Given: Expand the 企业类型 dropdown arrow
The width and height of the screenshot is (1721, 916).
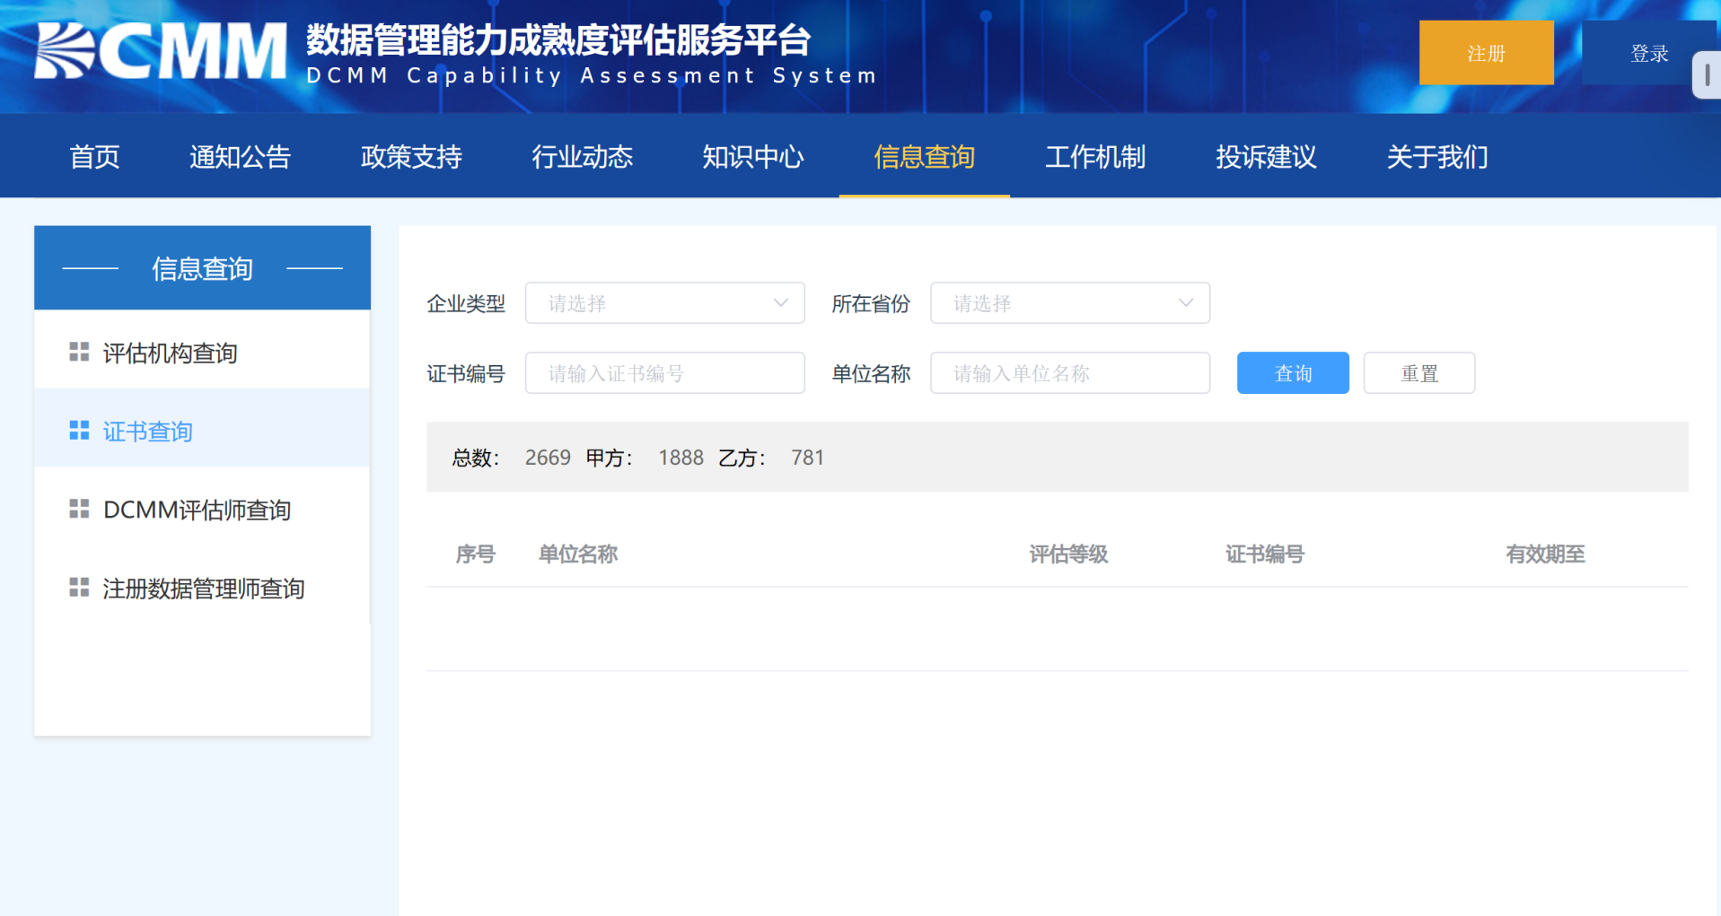Looking at the screenshot, I should (780, 303).
